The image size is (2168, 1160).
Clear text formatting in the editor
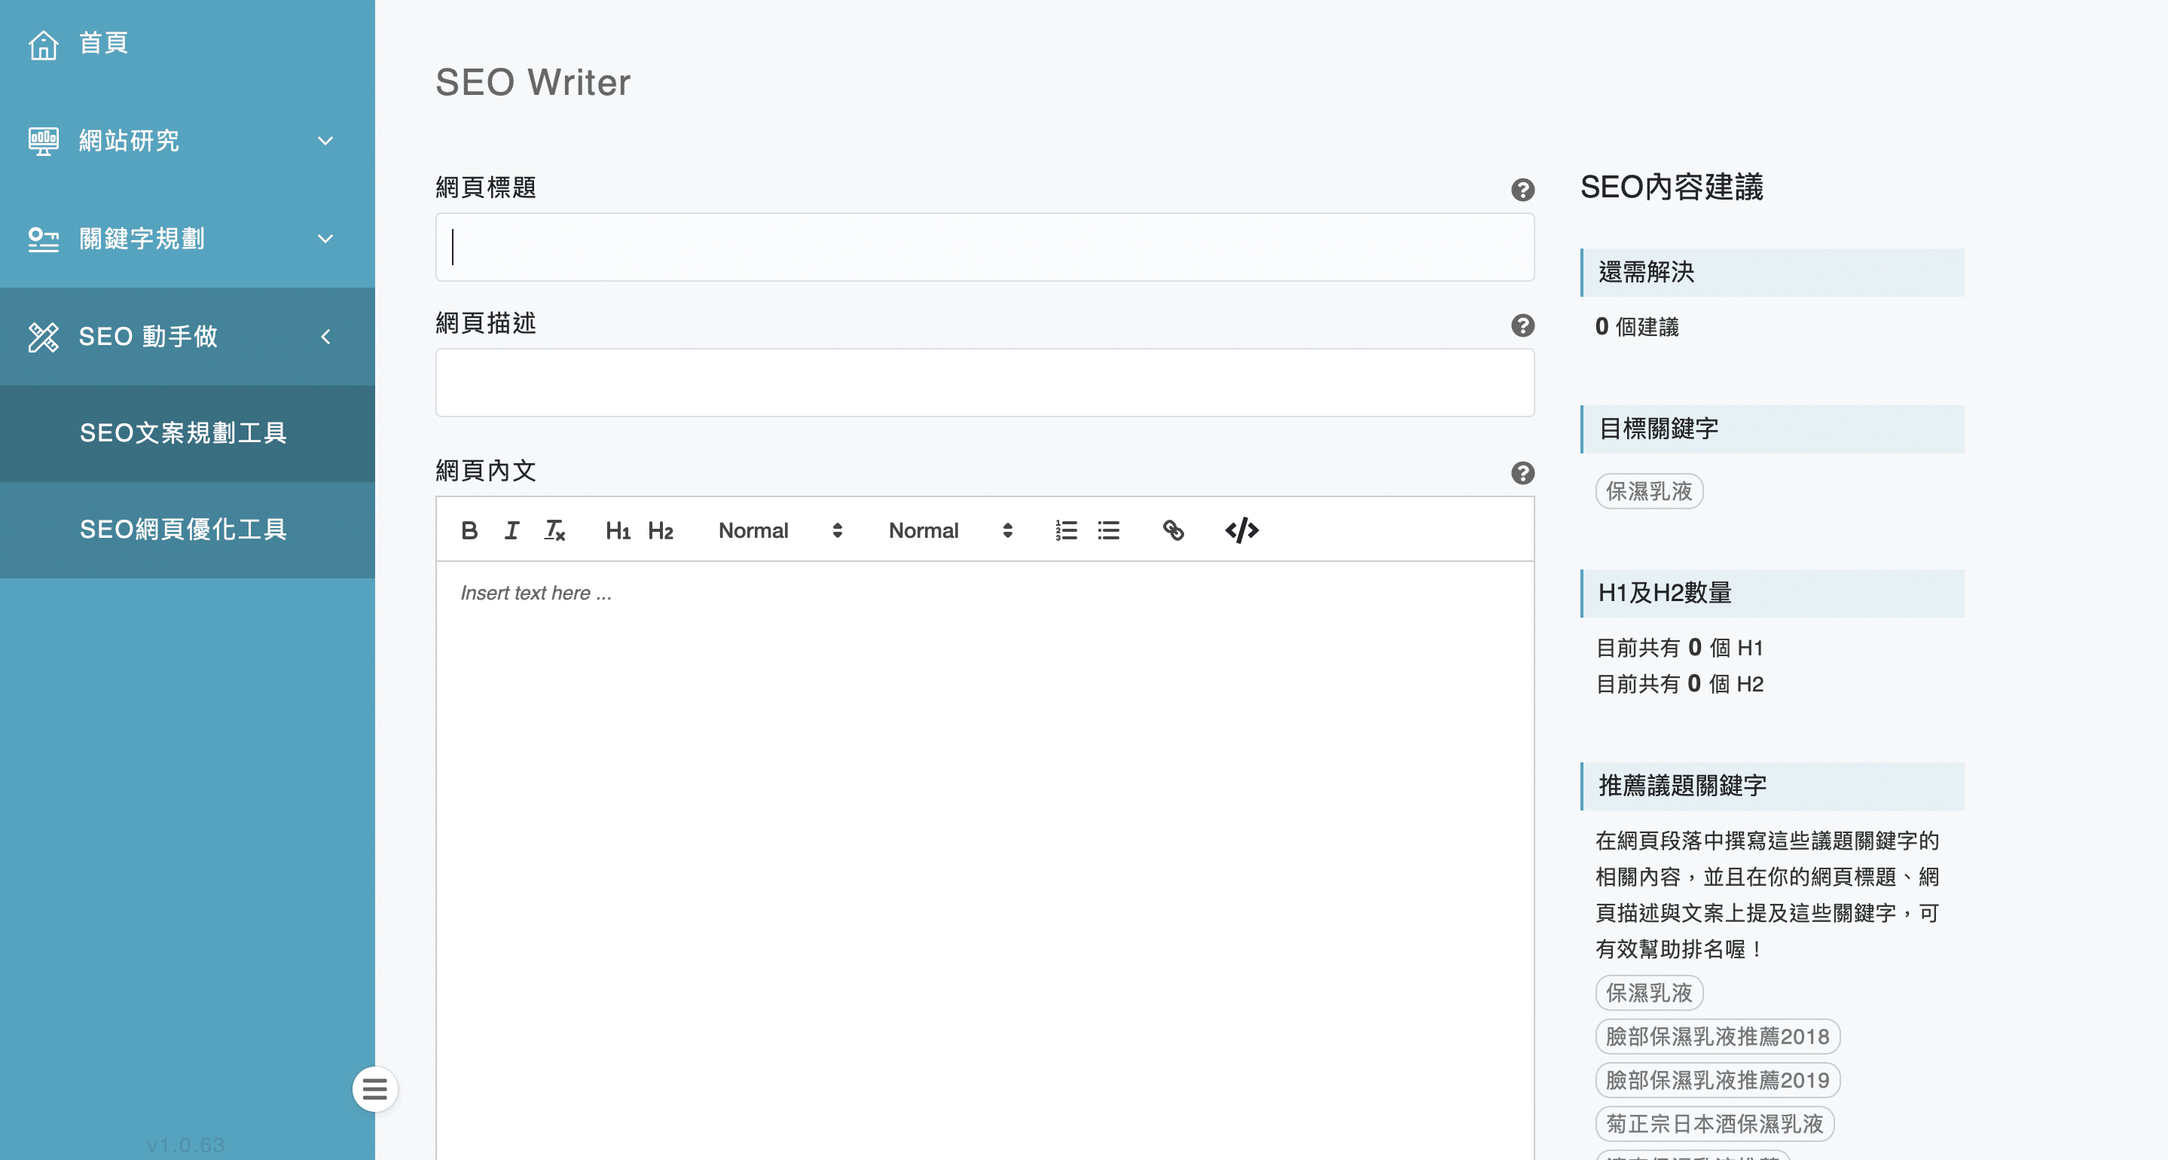point(554,530)
